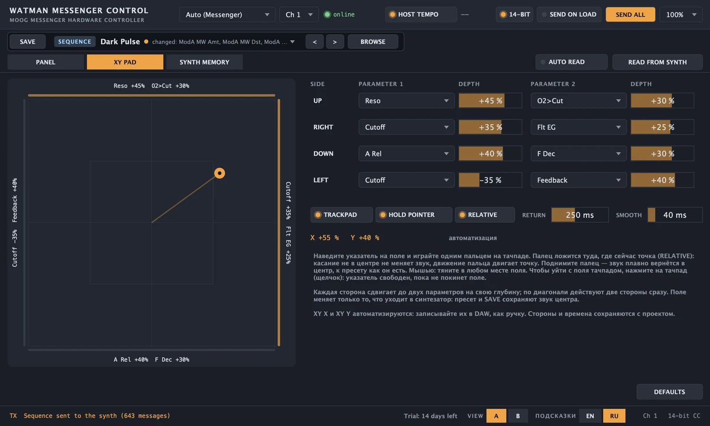Viewport: 710px width, 426px height.
Task: Switch to view A
Action: point(496,416)
